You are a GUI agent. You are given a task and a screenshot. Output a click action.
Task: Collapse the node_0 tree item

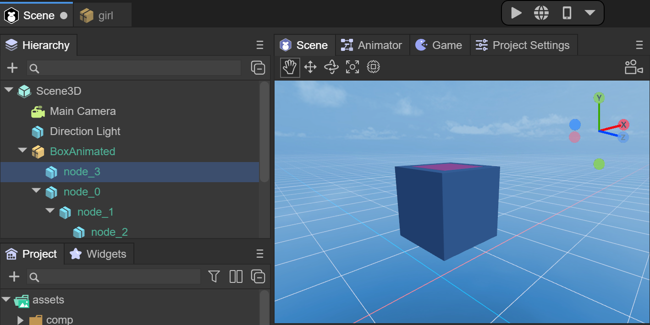click(36, 191)
